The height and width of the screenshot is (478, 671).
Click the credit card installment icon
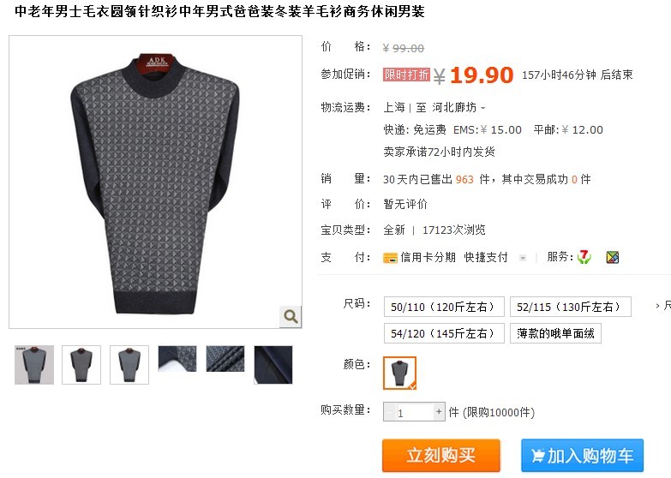(390, 258)
